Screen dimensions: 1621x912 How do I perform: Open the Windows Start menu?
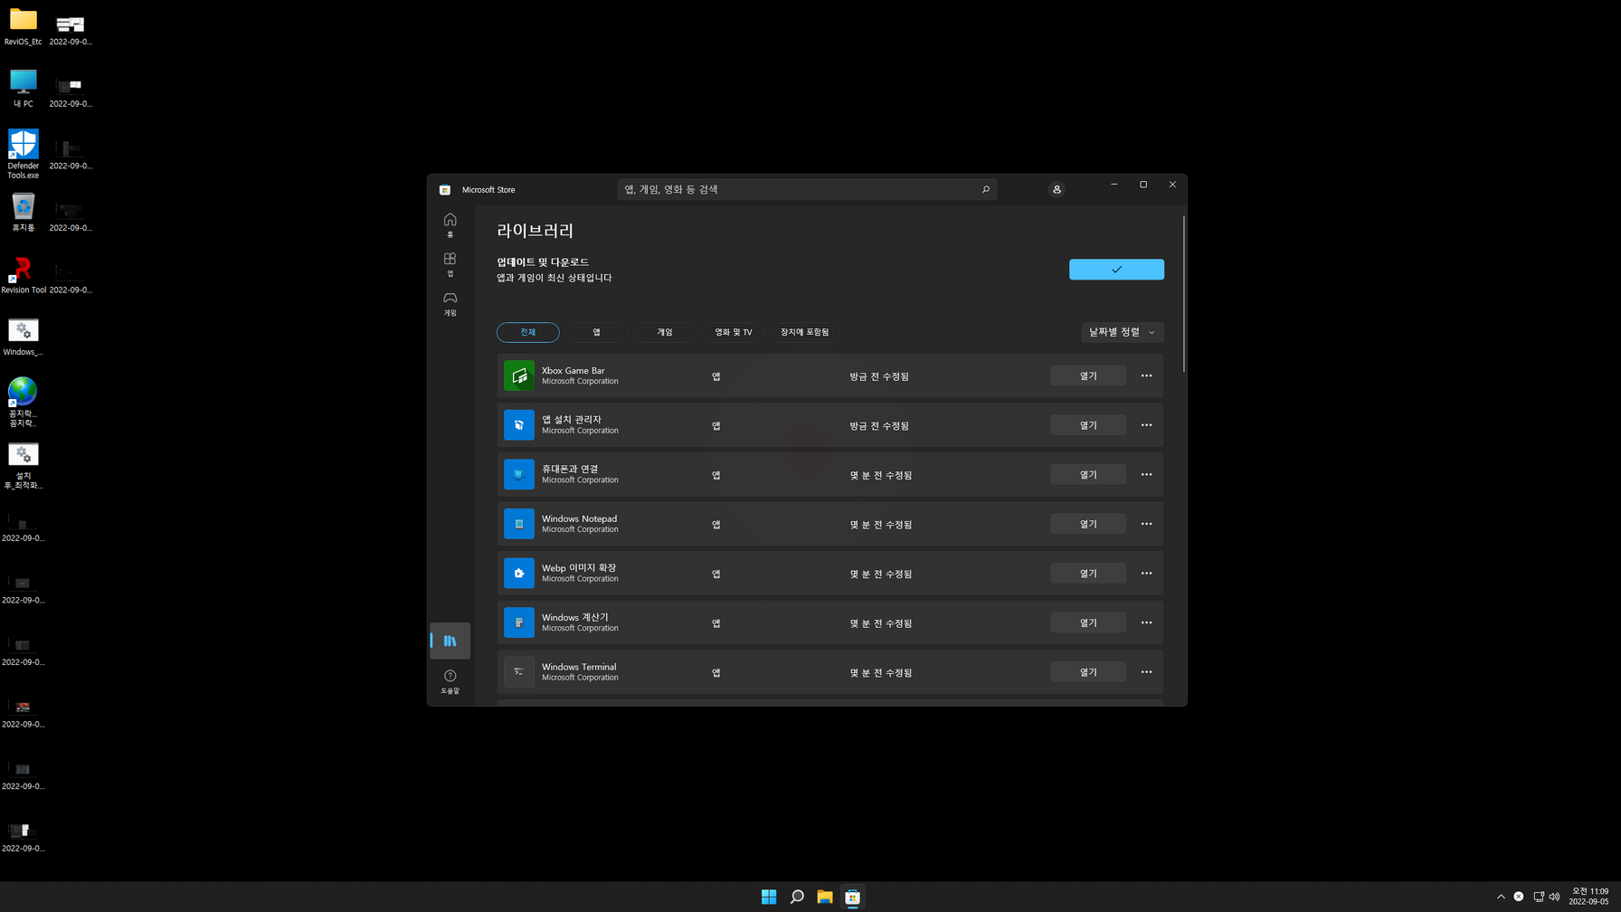pyautogui.click(x=769, y=897)
